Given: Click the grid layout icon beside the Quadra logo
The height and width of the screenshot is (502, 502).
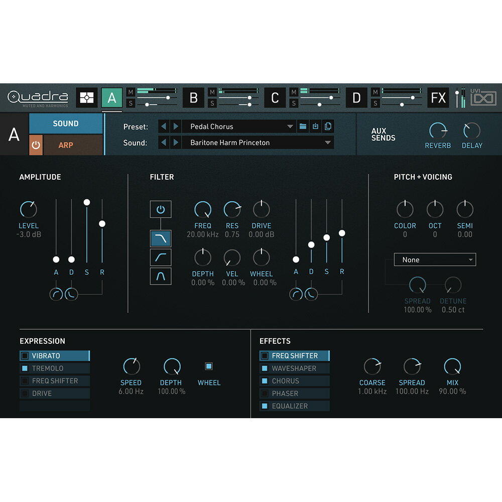Looking at the screenshot, I should point(86,97).
